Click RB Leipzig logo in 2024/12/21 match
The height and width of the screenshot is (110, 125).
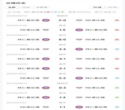[x=79, y=59]
